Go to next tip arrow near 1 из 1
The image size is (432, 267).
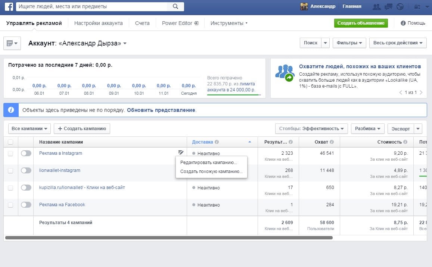pos(421,92)
